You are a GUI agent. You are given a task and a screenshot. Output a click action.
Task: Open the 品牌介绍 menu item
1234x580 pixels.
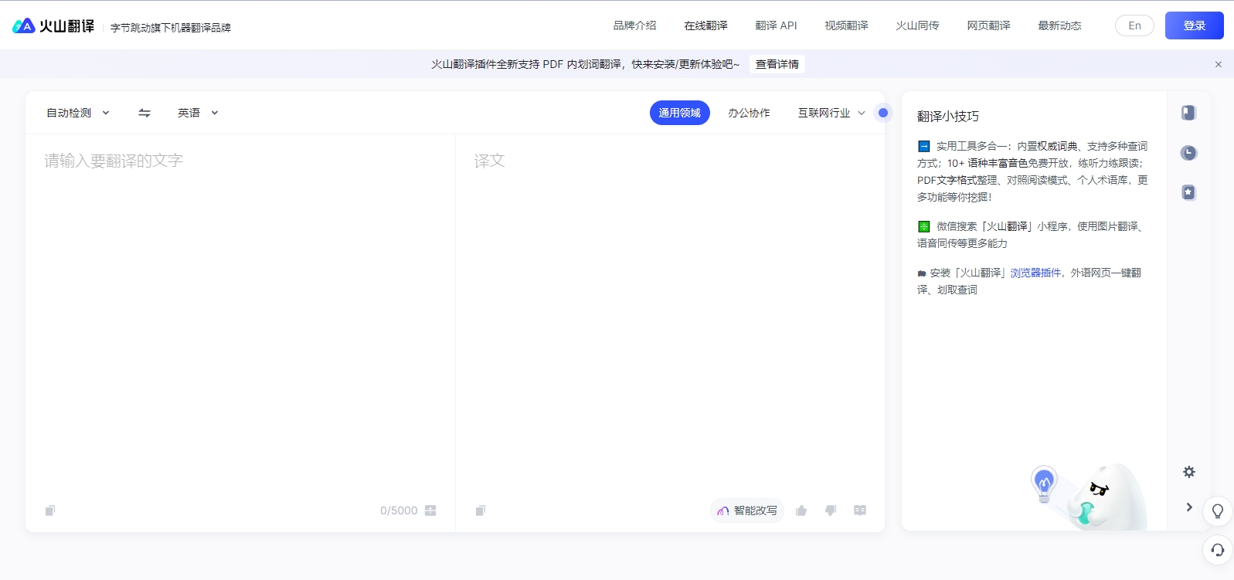click(634, 25)
